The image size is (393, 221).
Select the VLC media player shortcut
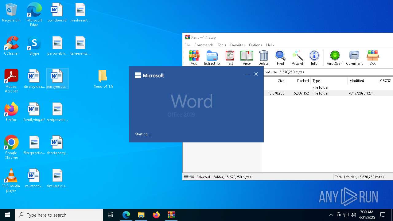(11, 180)
